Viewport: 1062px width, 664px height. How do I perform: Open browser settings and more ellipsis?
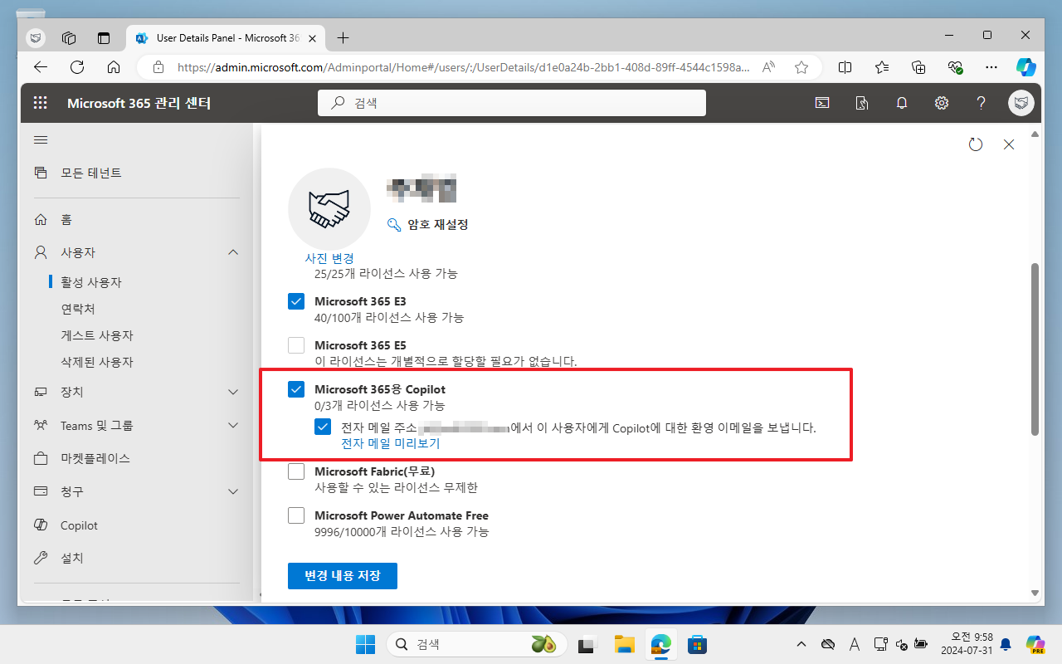tap(991, 67)
